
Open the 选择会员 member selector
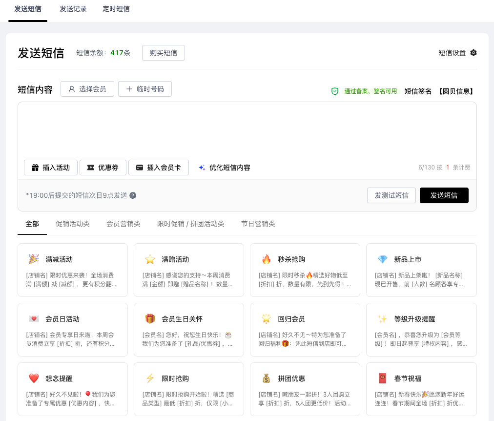click(87, 89)
